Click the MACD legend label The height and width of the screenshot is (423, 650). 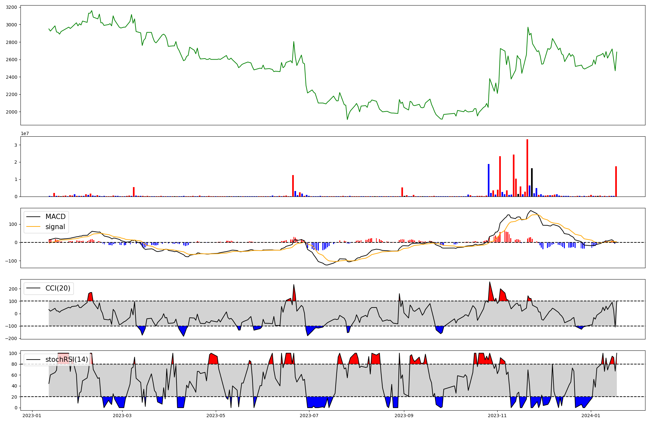pos(55,217)
